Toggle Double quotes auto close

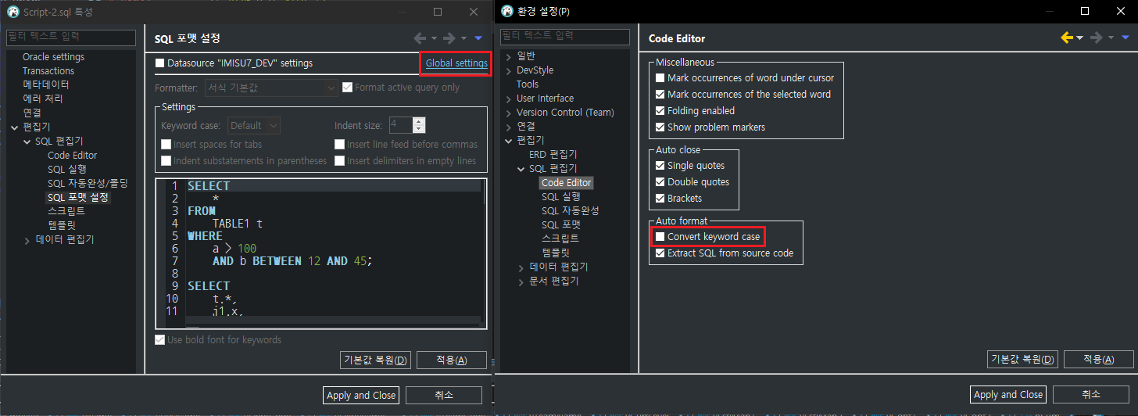(660, 182)
